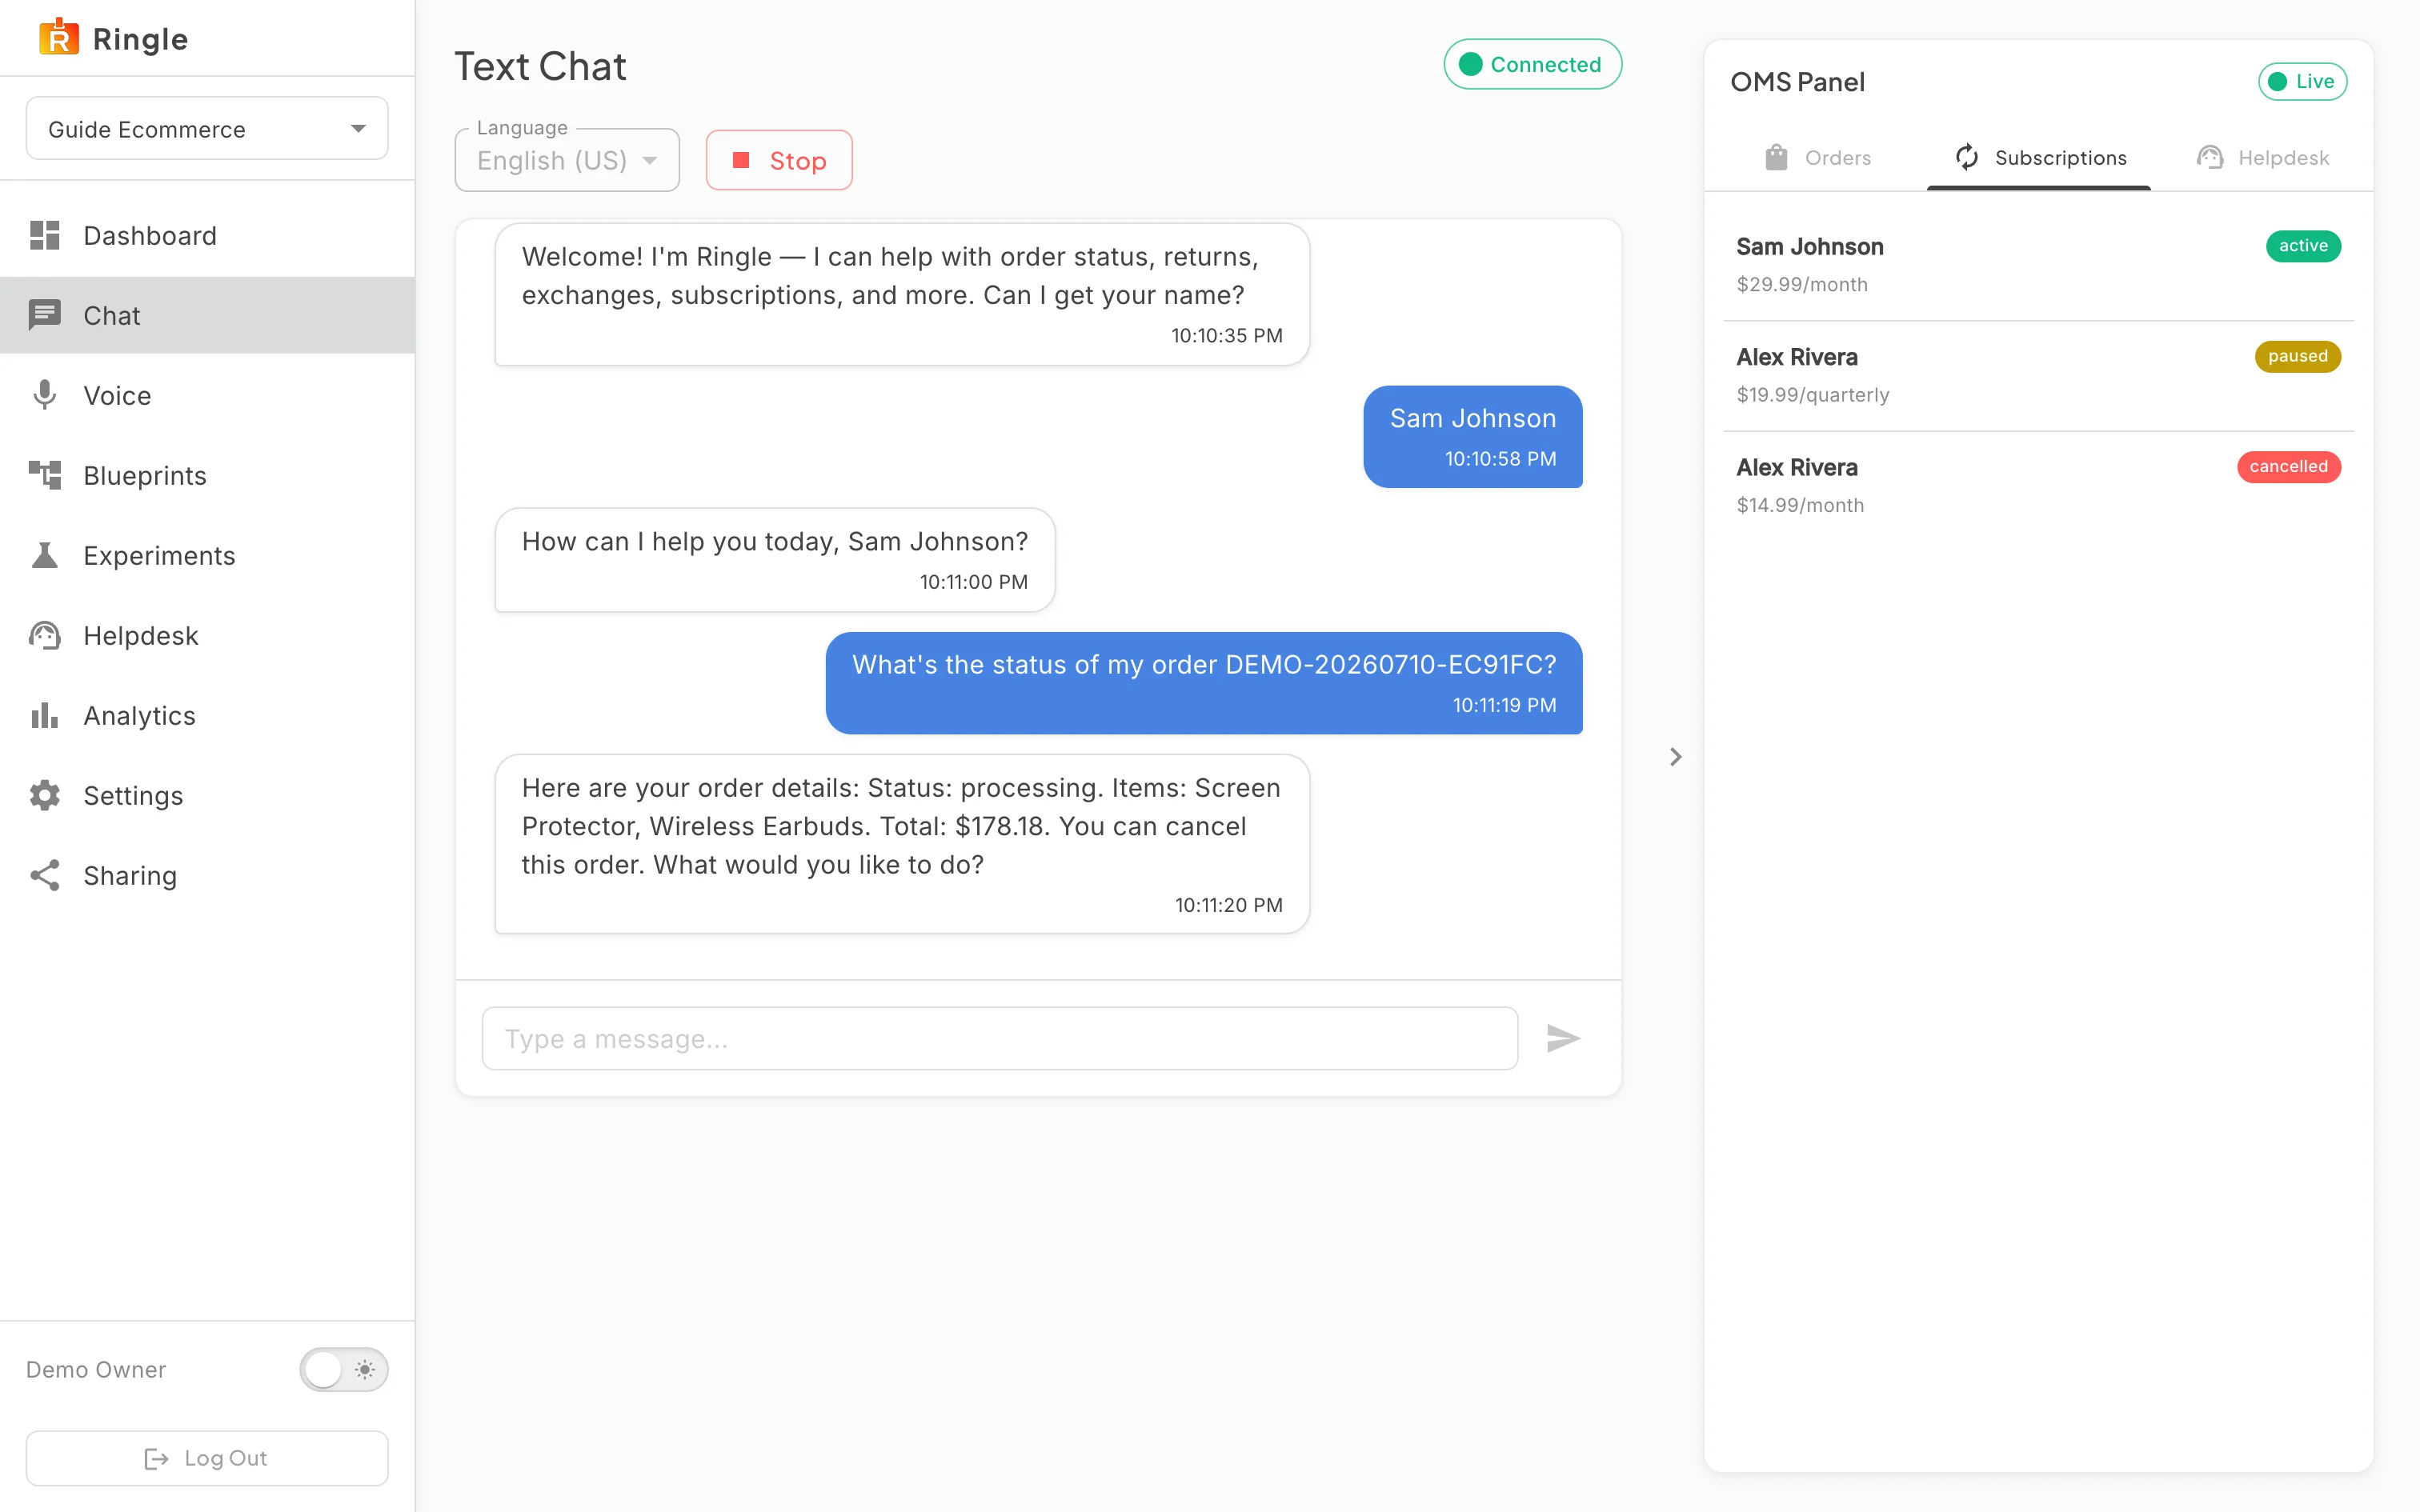Image resolution: width=2420 pixels, height=1512 pixels.
Task: Click the Text Chat heading
Action: (x=540, y=66)
